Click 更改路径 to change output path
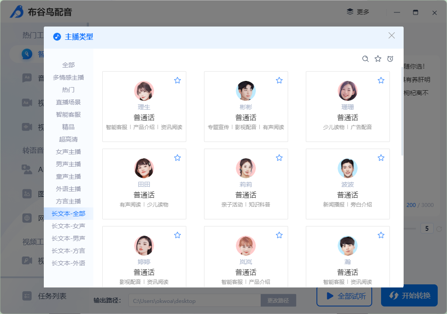This screenshot has height=314, width=447. (x=278, y=300)
